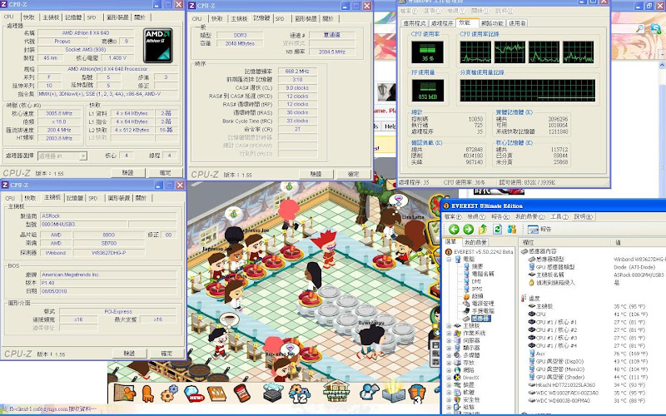Viewport: 666px width, 416px height.
Task: Open the disabled processor selection dropdown in CPU-Z
Action: tap(62, 156)
